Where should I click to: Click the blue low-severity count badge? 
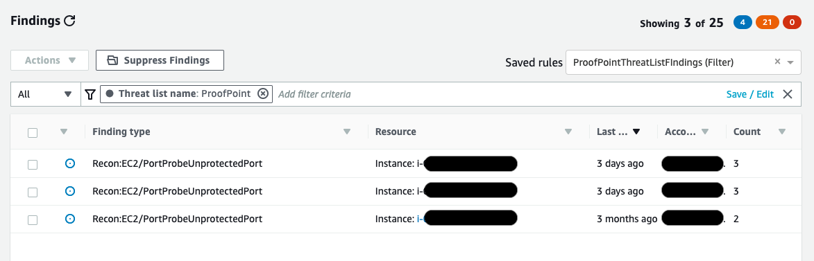(x=743, y=23)
